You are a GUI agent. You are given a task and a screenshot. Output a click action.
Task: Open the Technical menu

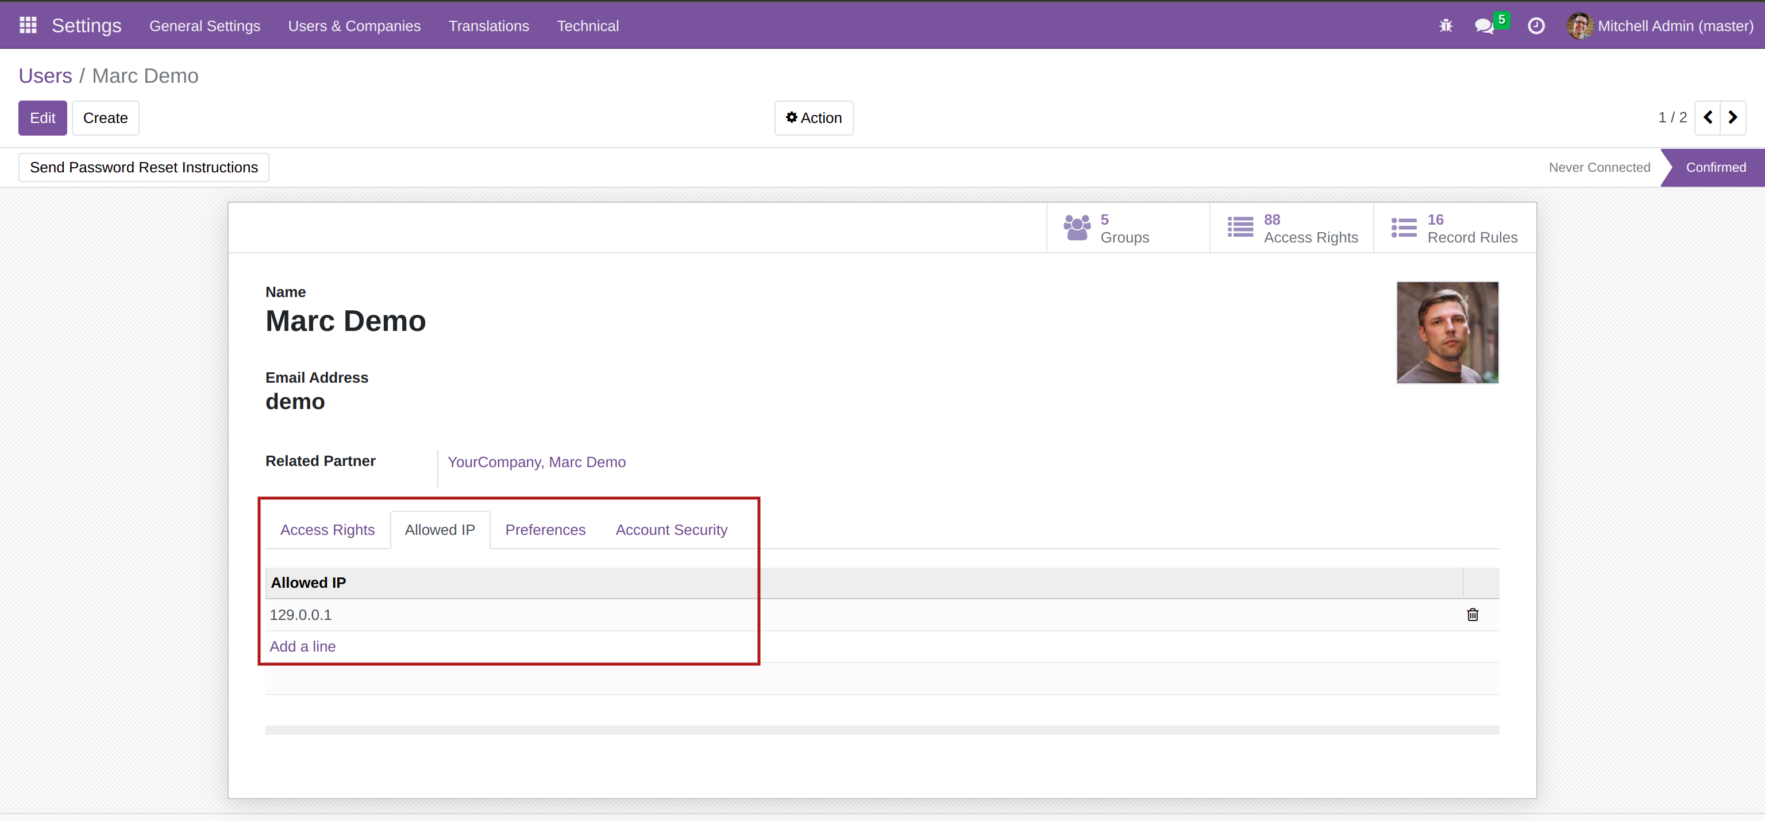(587, 26)
